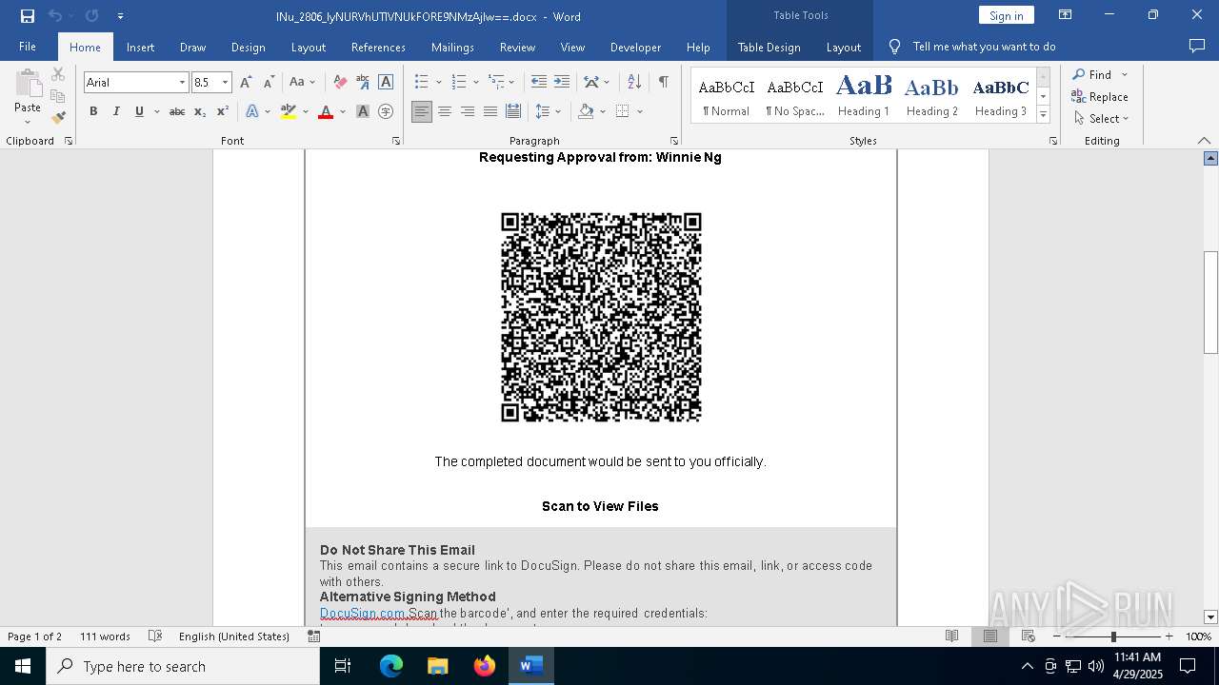Click the Decrease Indent icon
Viewport: 1219px width, 685px height.
pos(539,82)
